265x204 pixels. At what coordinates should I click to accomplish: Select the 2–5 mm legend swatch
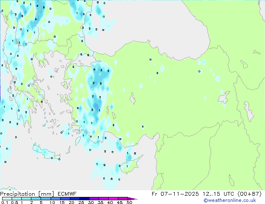coord(36,199)
